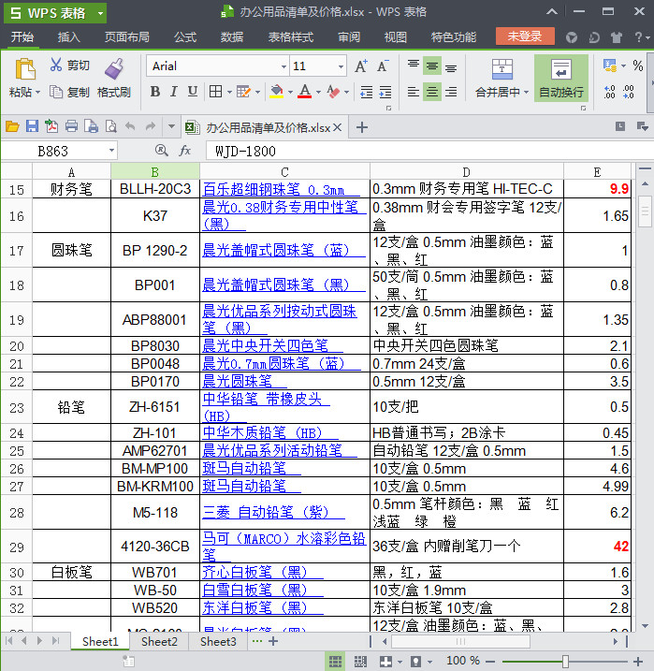Image resolution: width=654 pixels, height=671 pixels.
Task: Click the clear formatting eraser icon
Action: 333,91
